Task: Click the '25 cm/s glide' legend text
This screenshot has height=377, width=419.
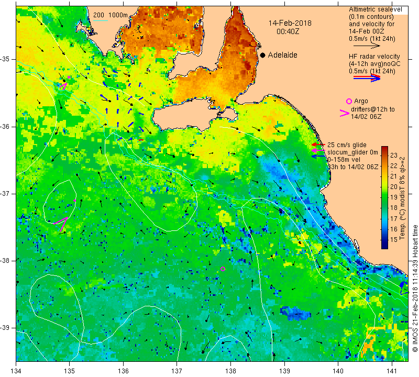Action: (347, 145)
